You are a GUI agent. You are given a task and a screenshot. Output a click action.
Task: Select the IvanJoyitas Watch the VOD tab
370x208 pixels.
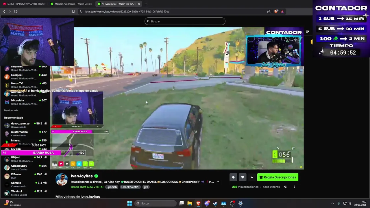click(119, 4)
